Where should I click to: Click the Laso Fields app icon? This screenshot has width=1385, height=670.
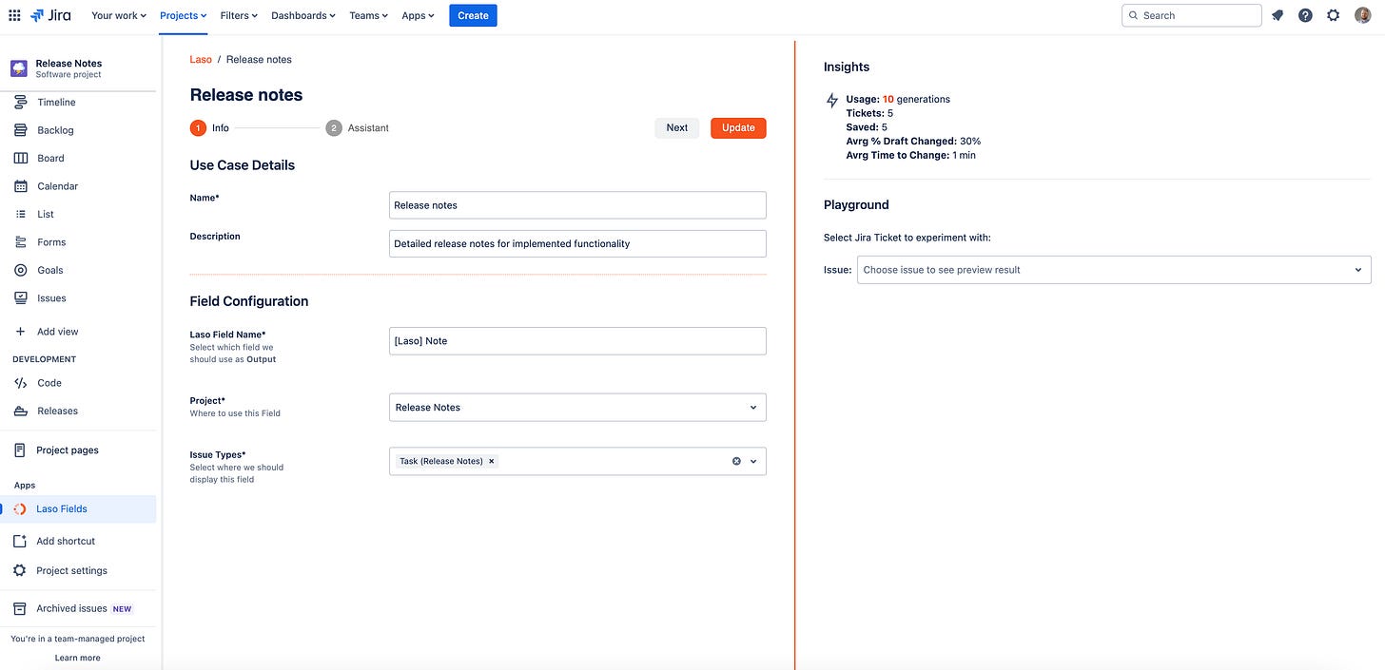19,509
